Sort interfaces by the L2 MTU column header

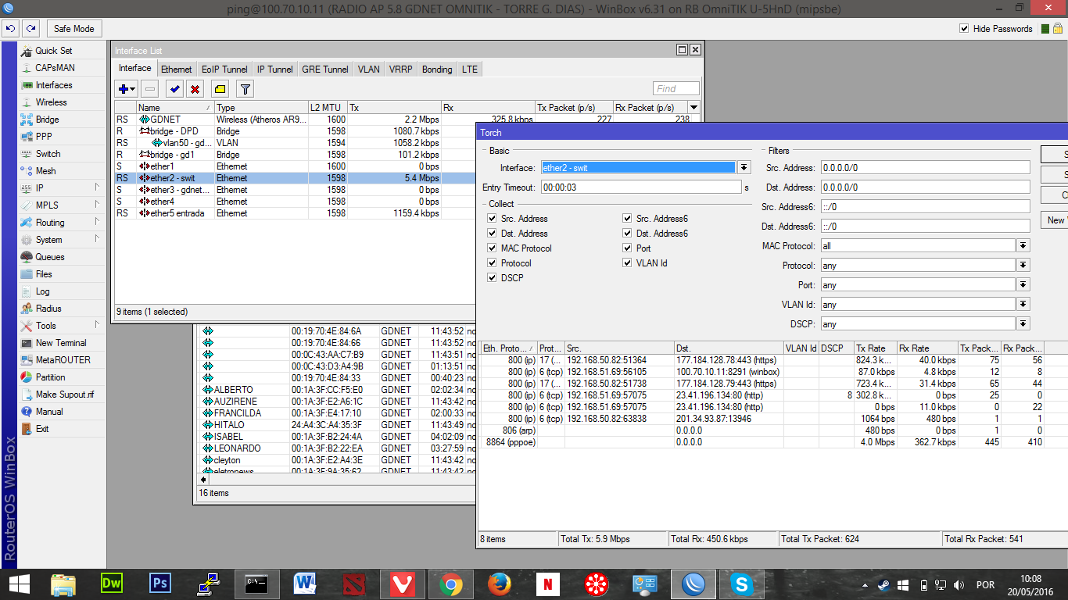(x=328, y=108)
